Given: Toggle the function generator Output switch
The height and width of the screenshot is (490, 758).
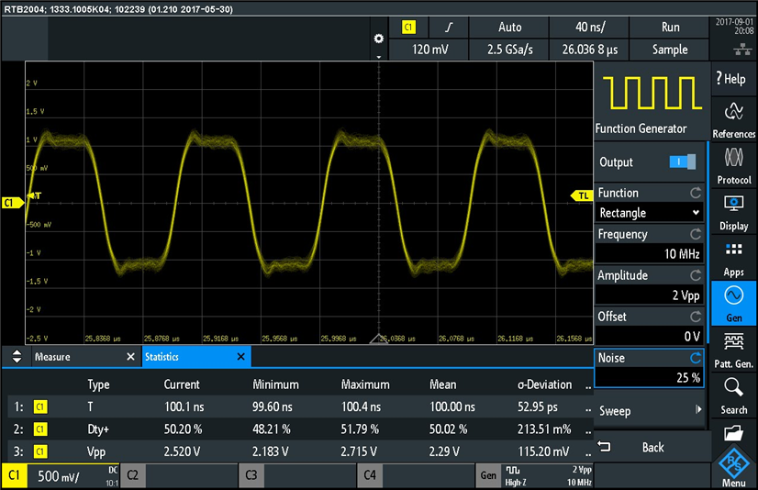Looking at the screenshot, I should click(x=682, y=162).
